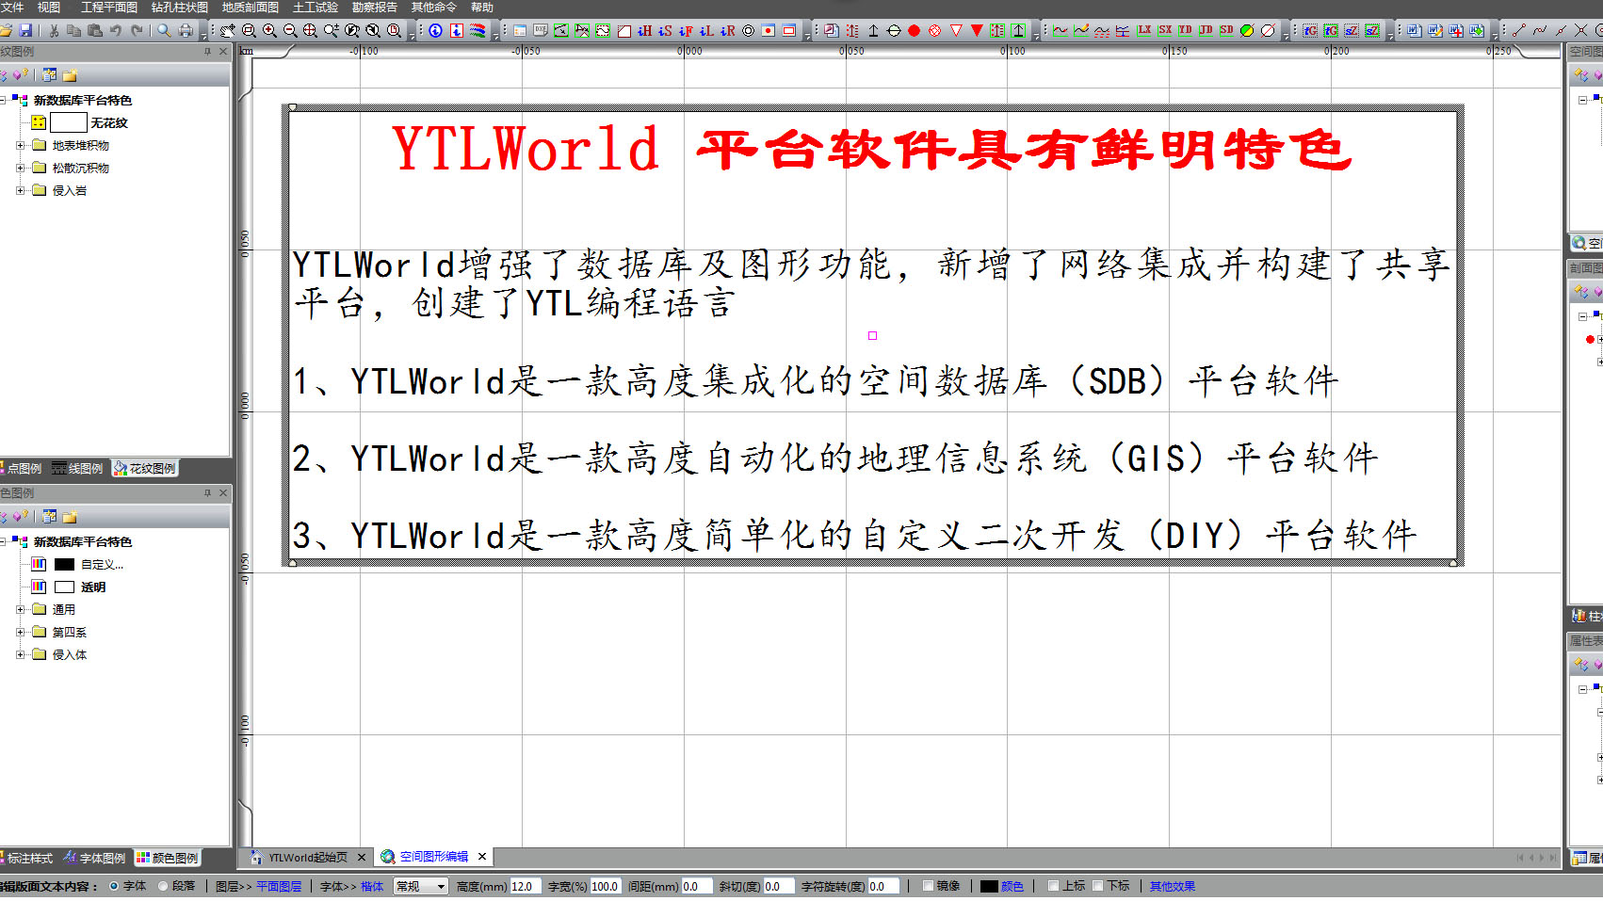Select the white 透明 color swatch
The image size is (1603, 901).
pyautogui.click(x=65, y=587)
